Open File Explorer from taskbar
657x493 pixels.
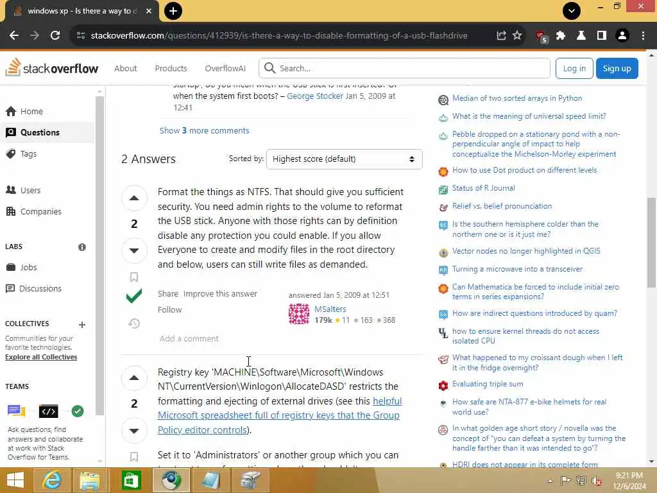[x=90, y=480]
